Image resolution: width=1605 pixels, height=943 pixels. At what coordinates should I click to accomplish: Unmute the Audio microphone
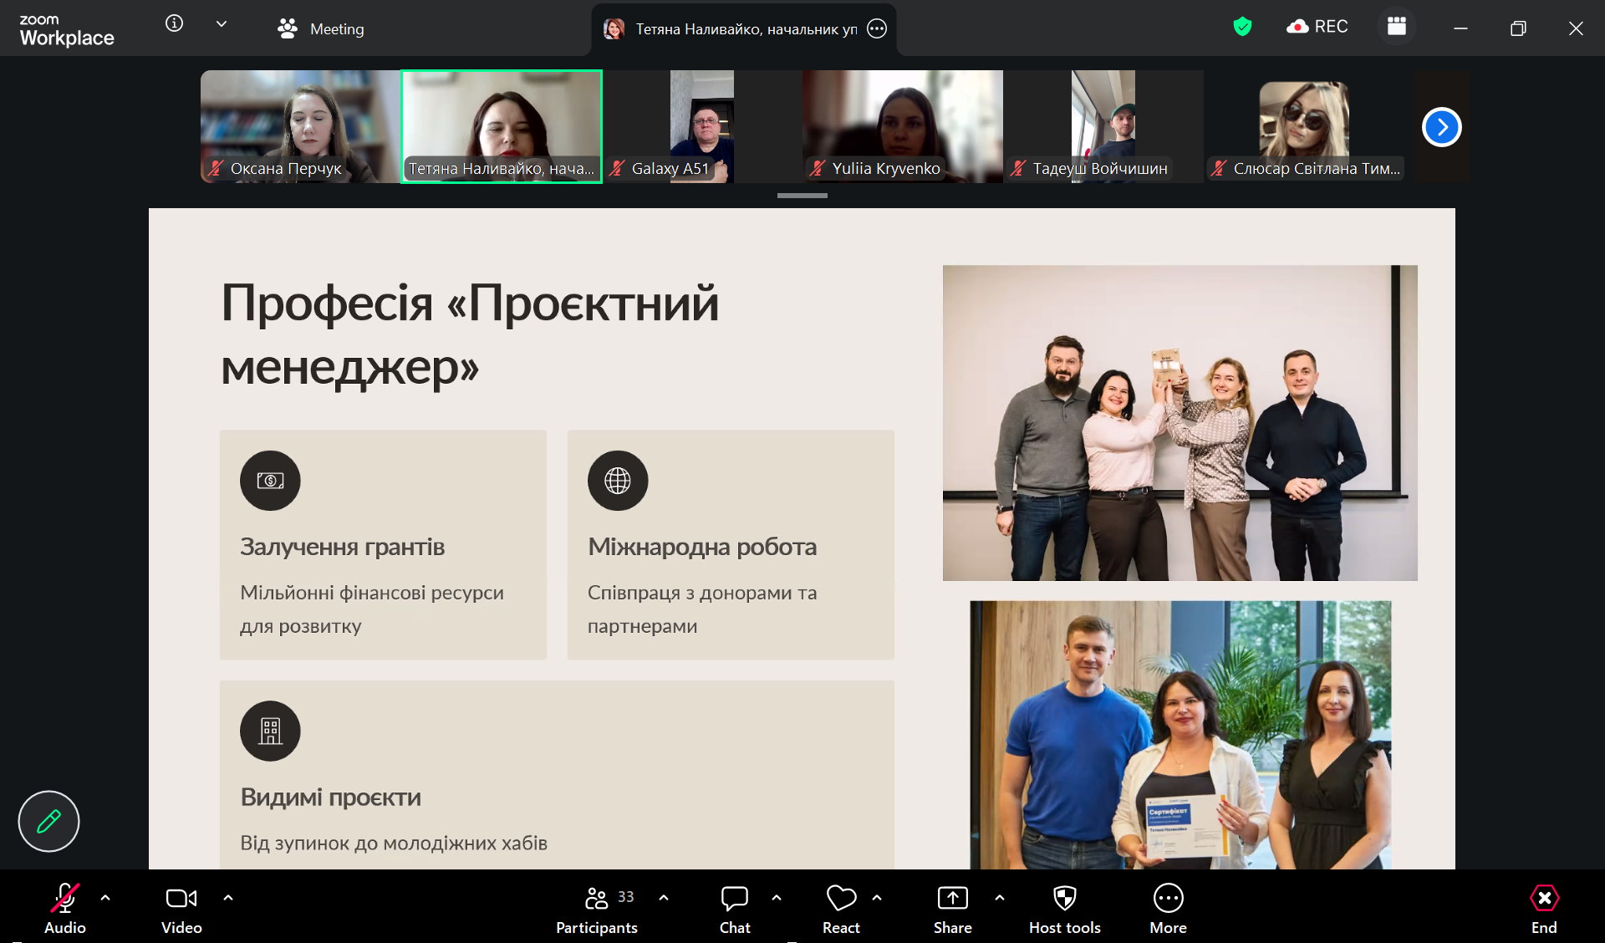tap(64, 909)
